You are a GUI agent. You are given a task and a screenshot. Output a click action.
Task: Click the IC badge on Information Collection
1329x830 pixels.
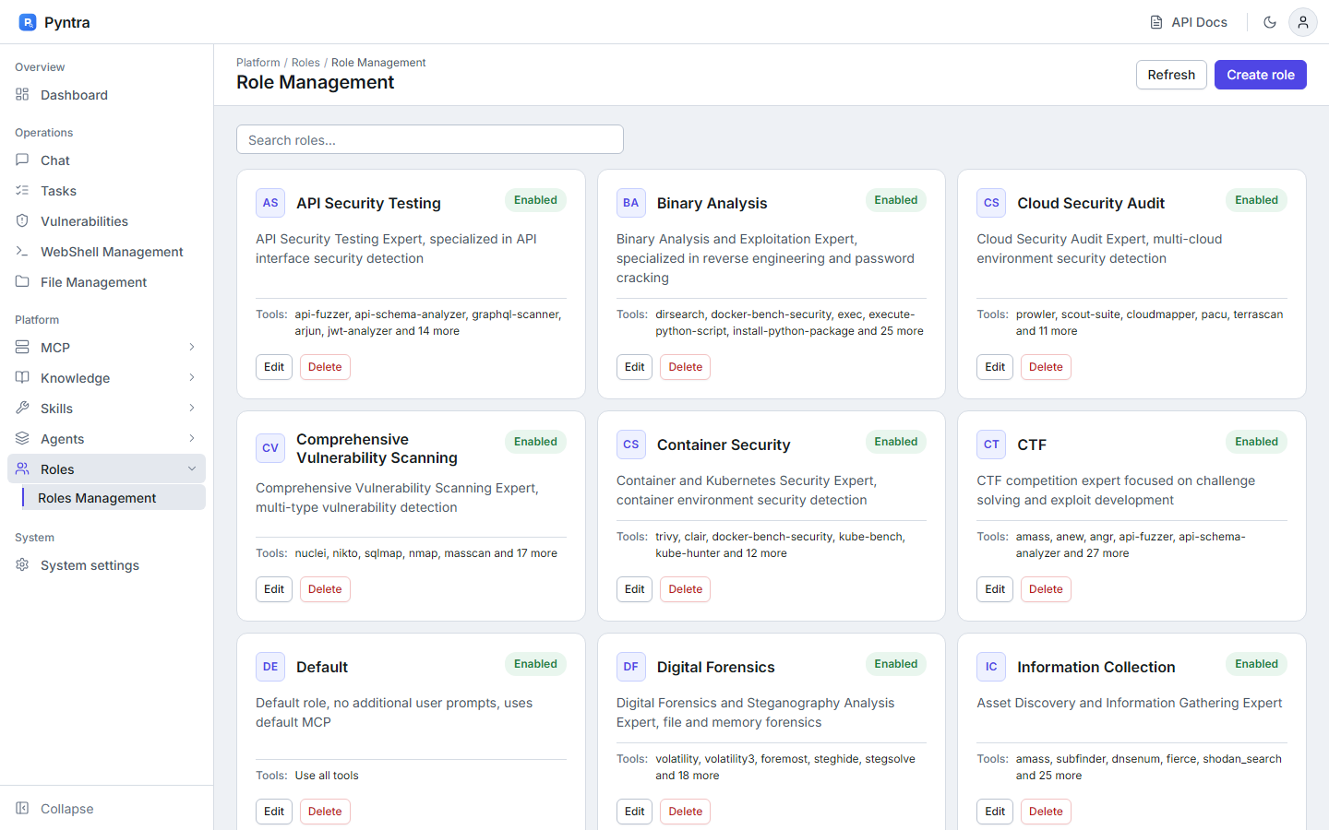click(x=991, y=667)
